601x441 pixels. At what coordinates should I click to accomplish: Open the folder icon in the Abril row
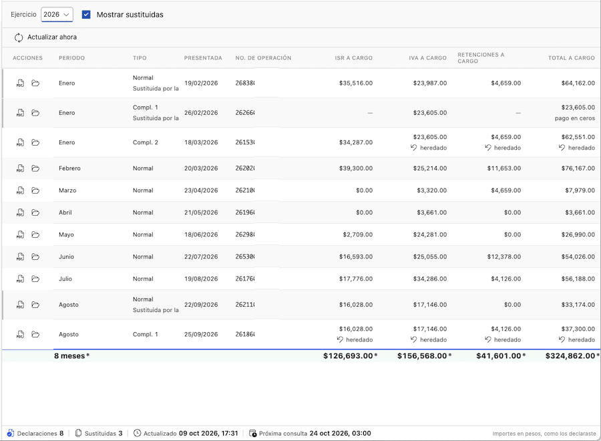(35, 212)
